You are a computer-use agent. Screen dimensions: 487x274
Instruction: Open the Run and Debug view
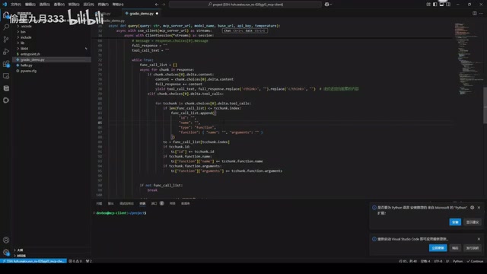[x=6, y=52]
